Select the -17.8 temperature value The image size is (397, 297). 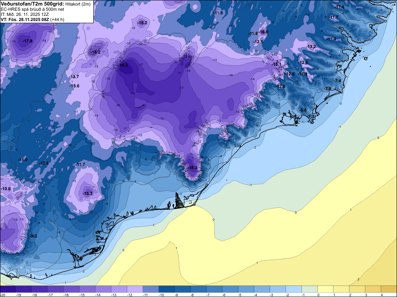point(28,41)
